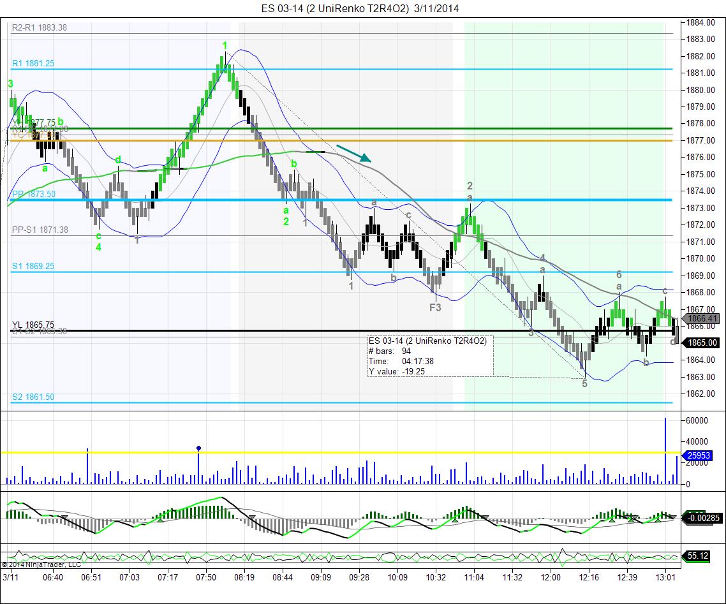Select the PP-S1 1871.38 midpoint label

(40, 230)
